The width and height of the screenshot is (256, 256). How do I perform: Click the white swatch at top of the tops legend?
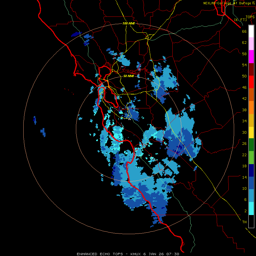[x=251, y=31]
